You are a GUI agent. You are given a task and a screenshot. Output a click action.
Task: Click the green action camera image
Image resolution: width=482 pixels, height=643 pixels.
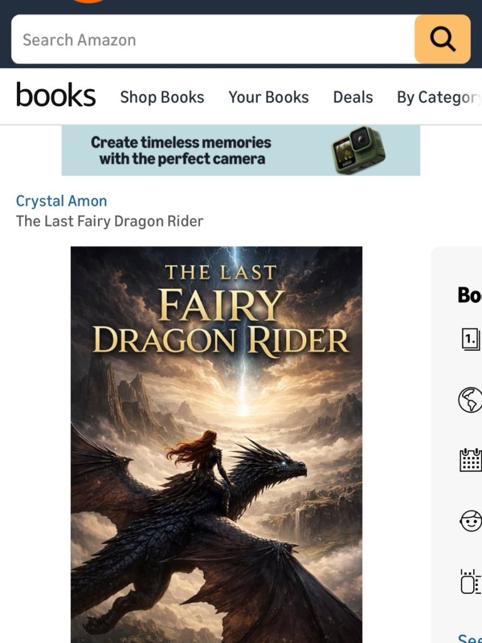358,150
